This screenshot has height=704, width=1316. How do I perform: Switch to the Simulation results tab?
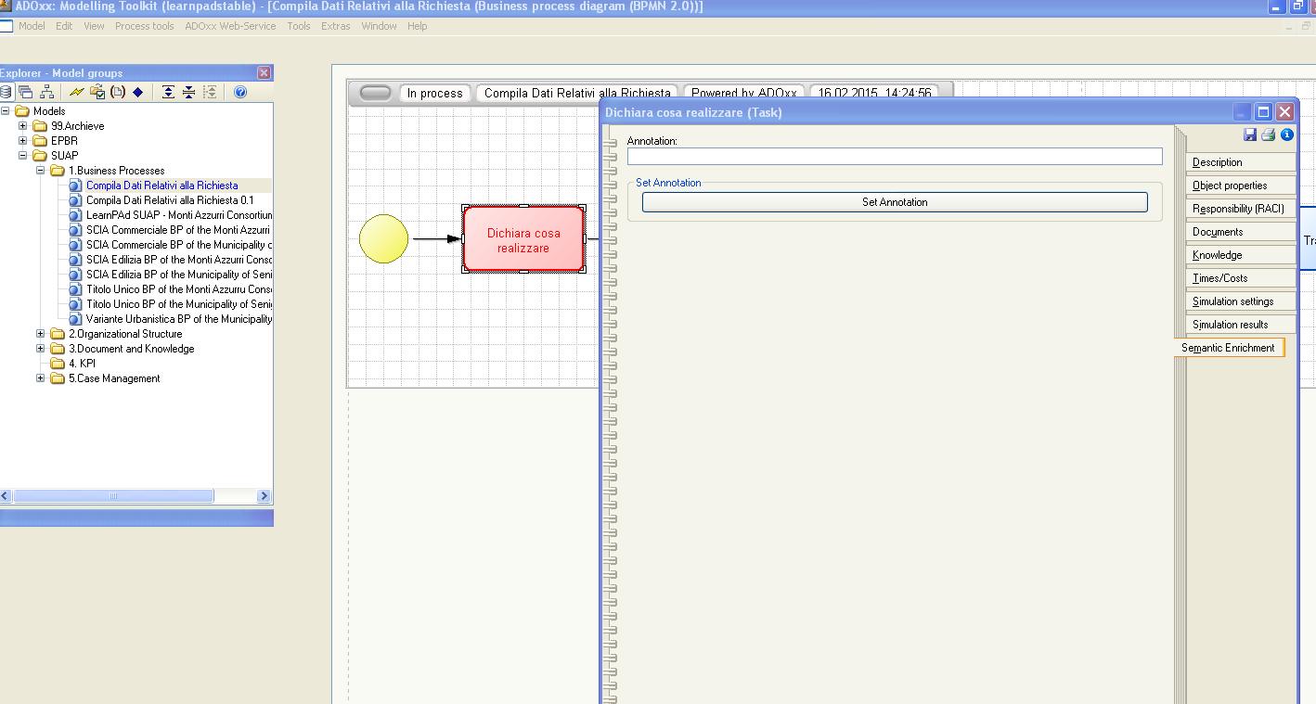1240,325
